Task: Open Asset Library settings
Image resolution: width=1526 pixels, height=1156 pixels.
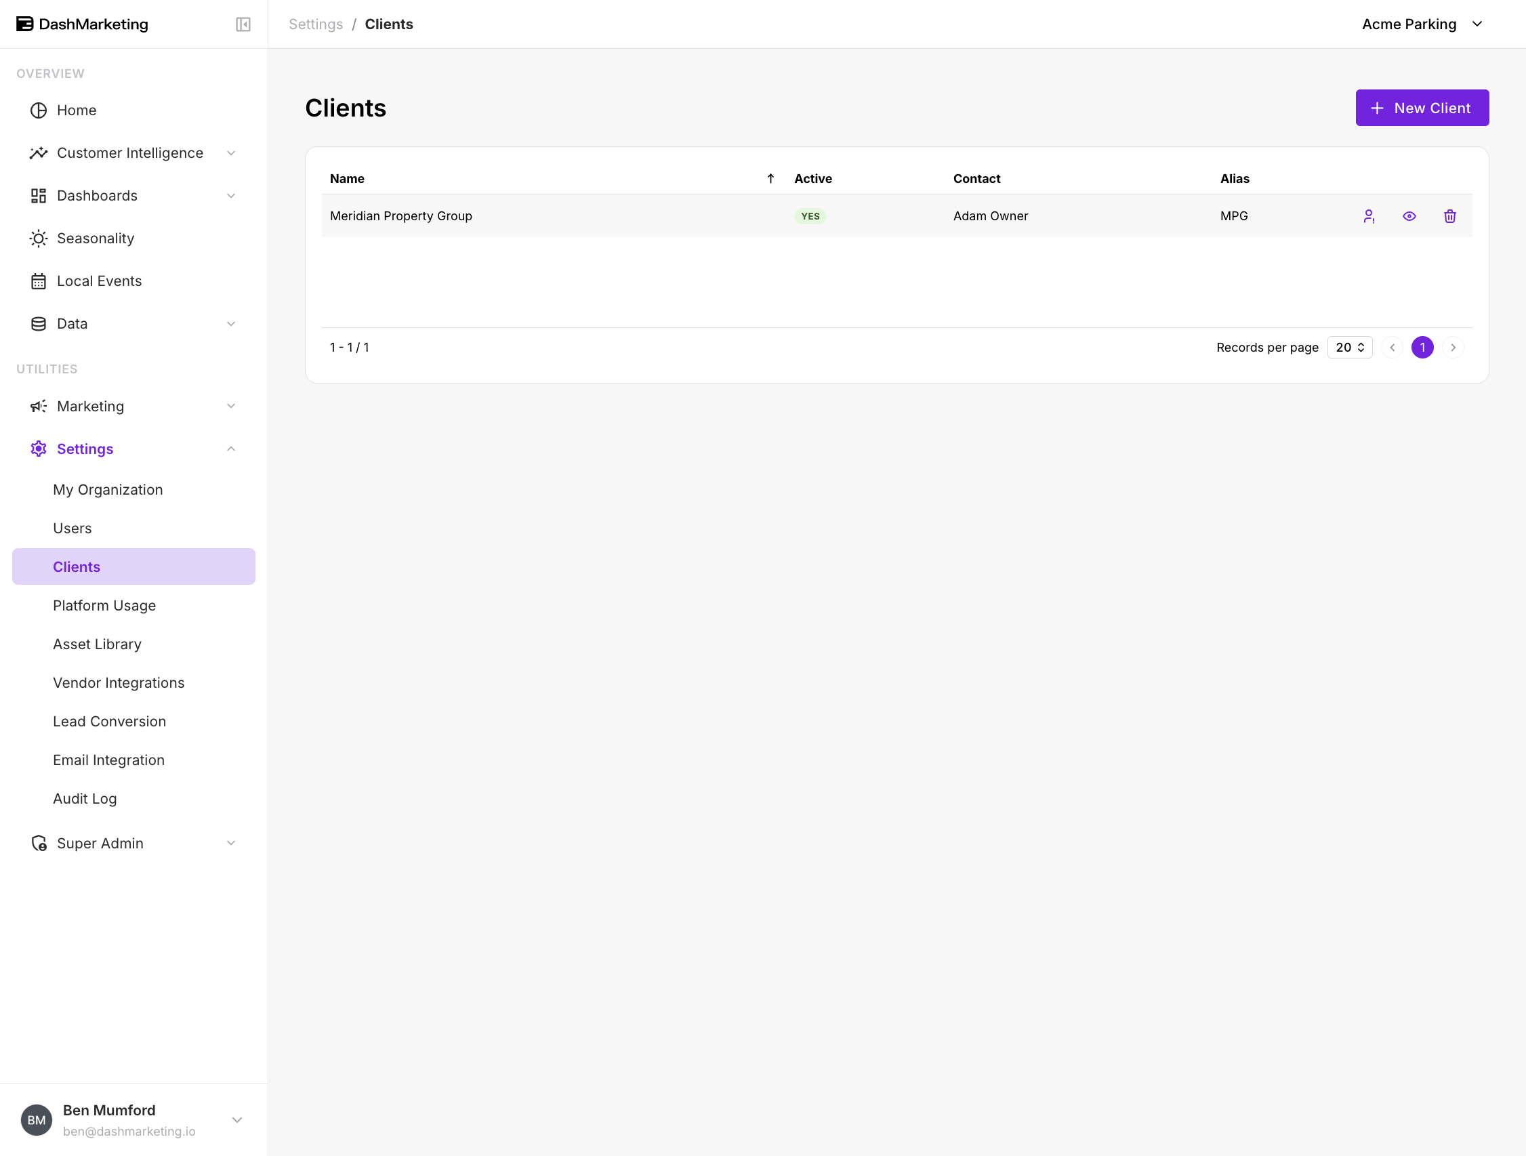Action: [134, 644]
